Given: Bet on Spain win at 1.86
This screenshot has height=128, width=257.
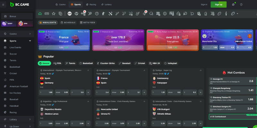Looking at the screenshot, I should [x=46, y=92].
